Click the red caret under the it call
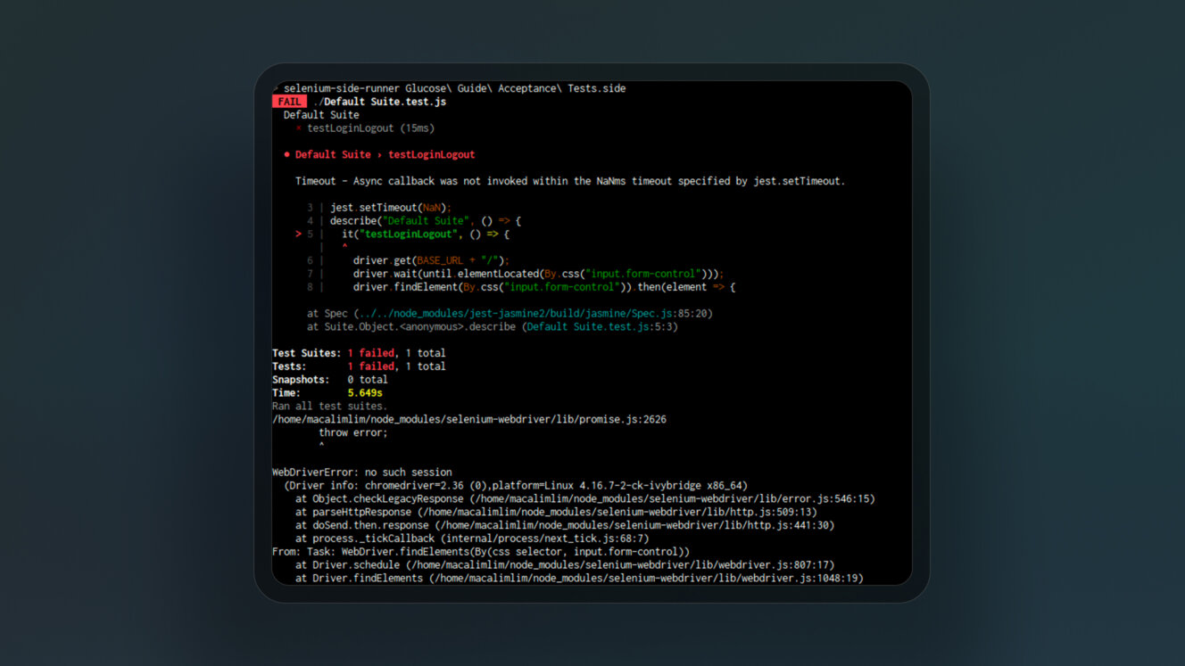Screen dimensions: 1185x666 click(x=344, y=247)
